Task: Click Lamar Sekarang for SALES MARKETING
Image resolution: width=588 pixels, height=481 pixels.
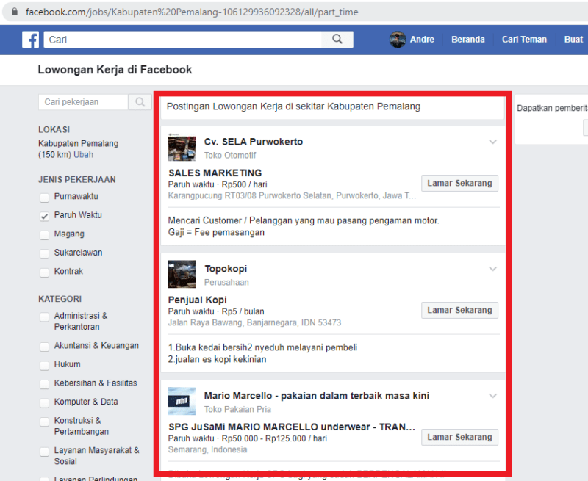Action: 459,183
